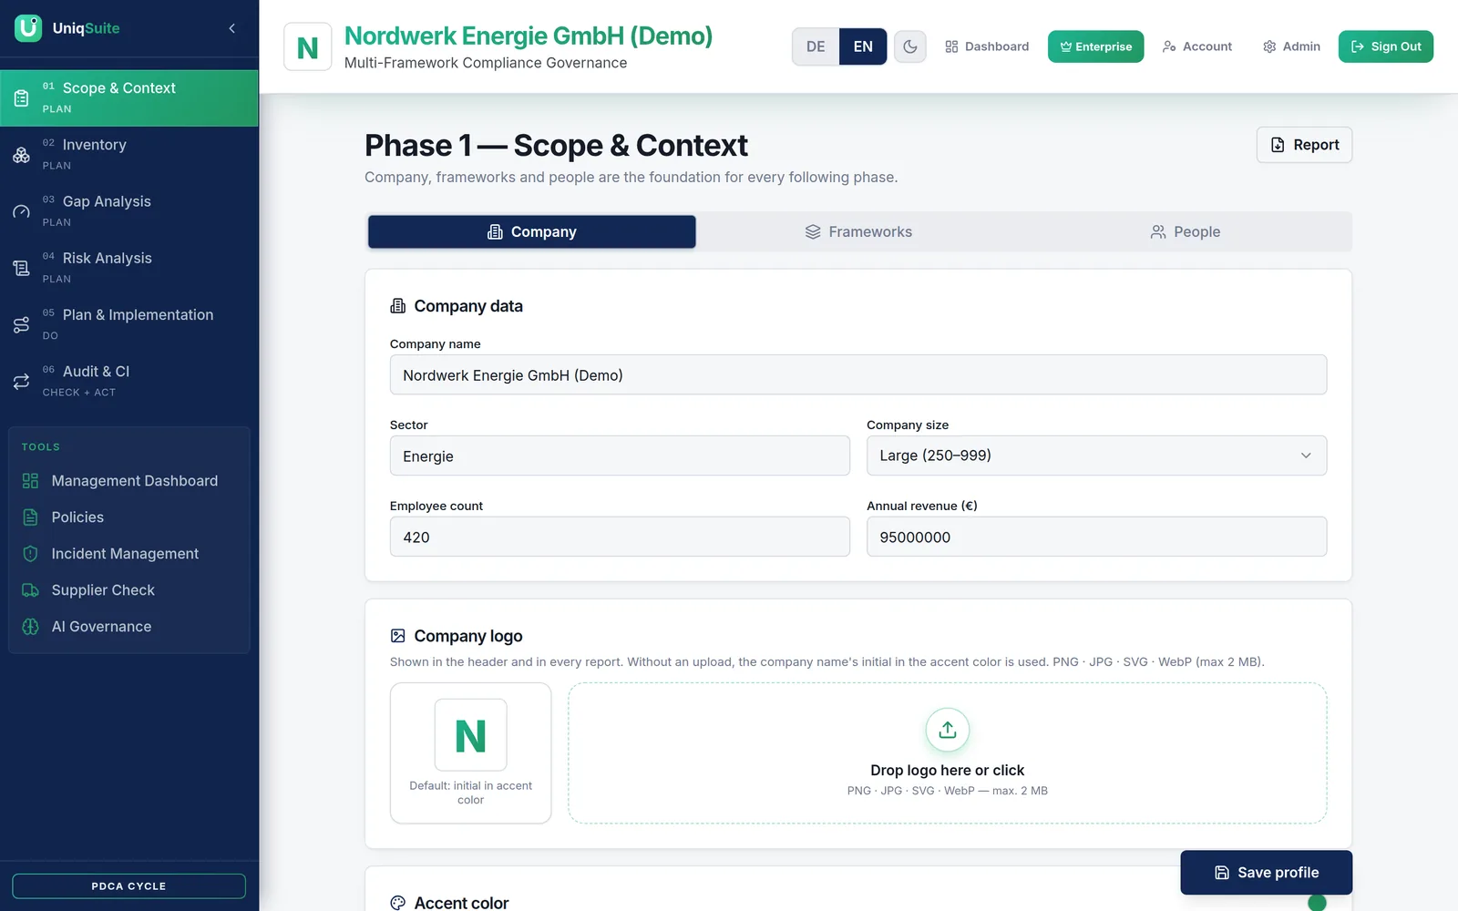Select the Company tab
The height and width of the screenshot is (911, 1458).
532,232
